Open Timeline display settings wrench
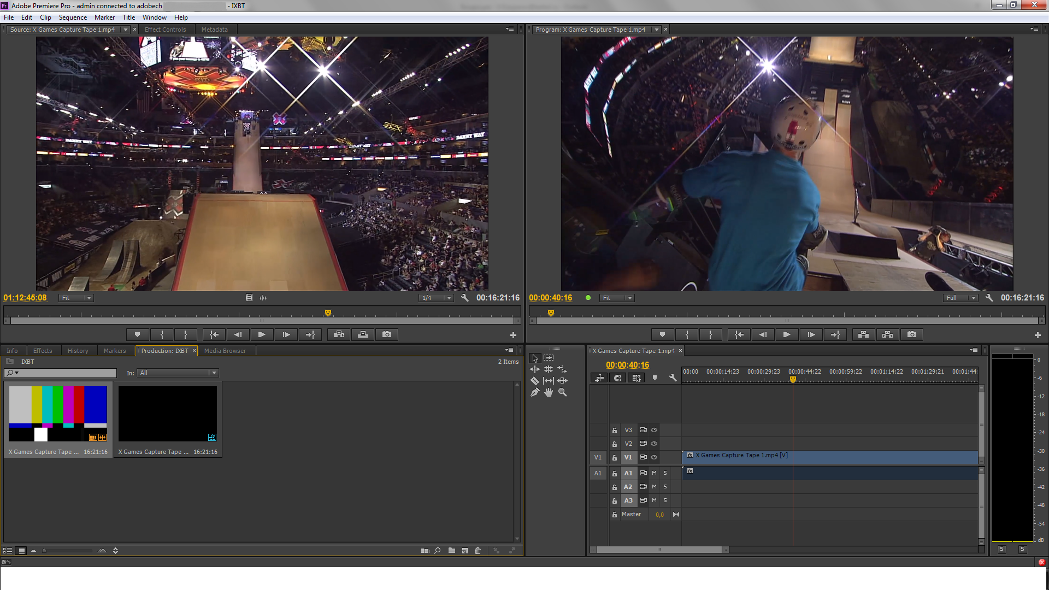This screenshot has width=1049, height=590. (x=673, y=377)
